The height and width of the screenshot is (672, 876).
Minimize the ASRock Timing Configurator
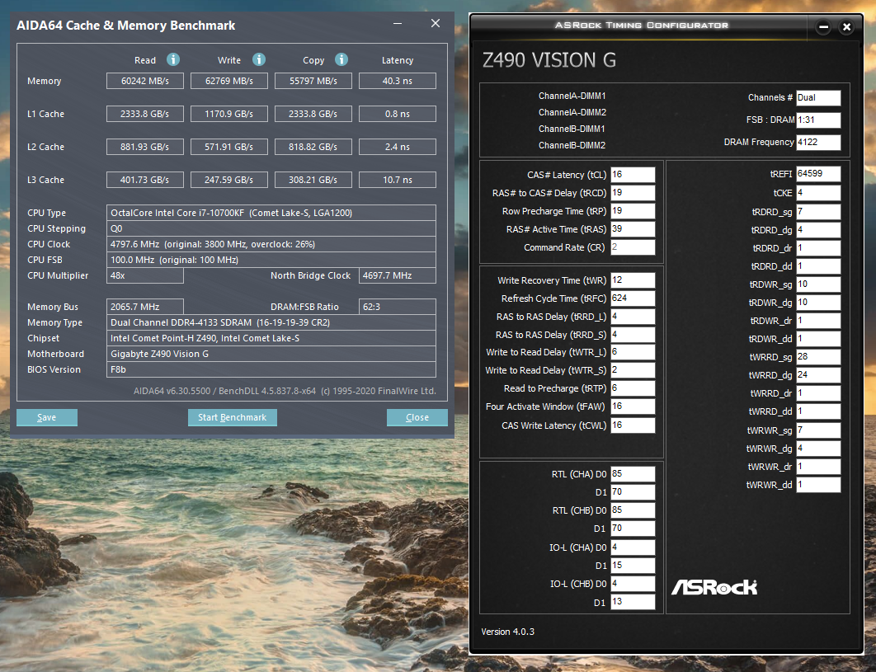[x=823, y=27]
